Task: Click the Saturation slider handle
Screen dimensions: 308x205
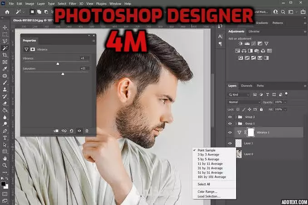Action: click(x=63, y=74)
